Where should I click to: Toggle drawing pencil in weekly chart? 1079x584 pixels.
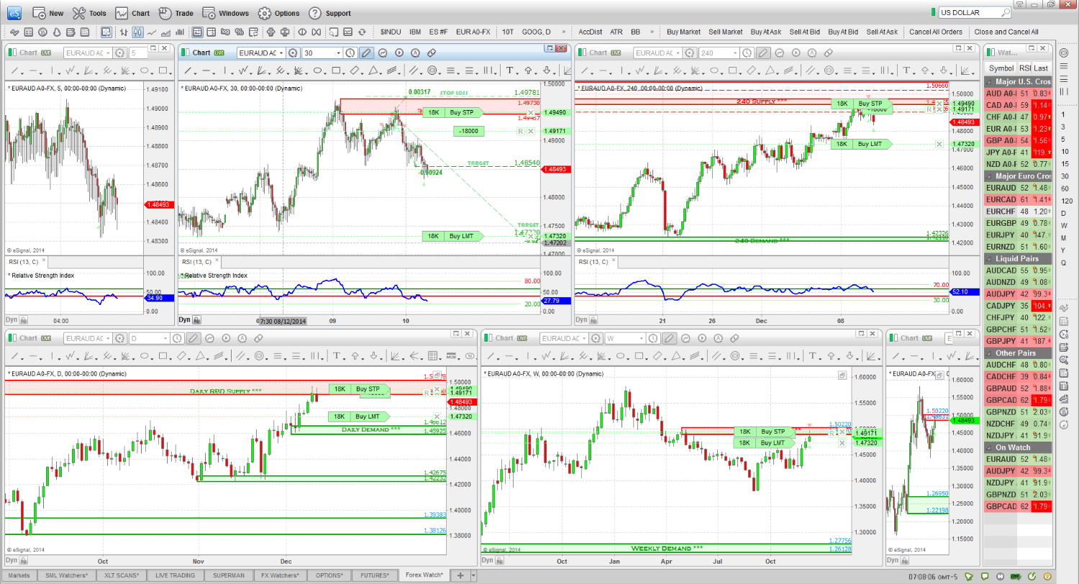tap(669, 338)
